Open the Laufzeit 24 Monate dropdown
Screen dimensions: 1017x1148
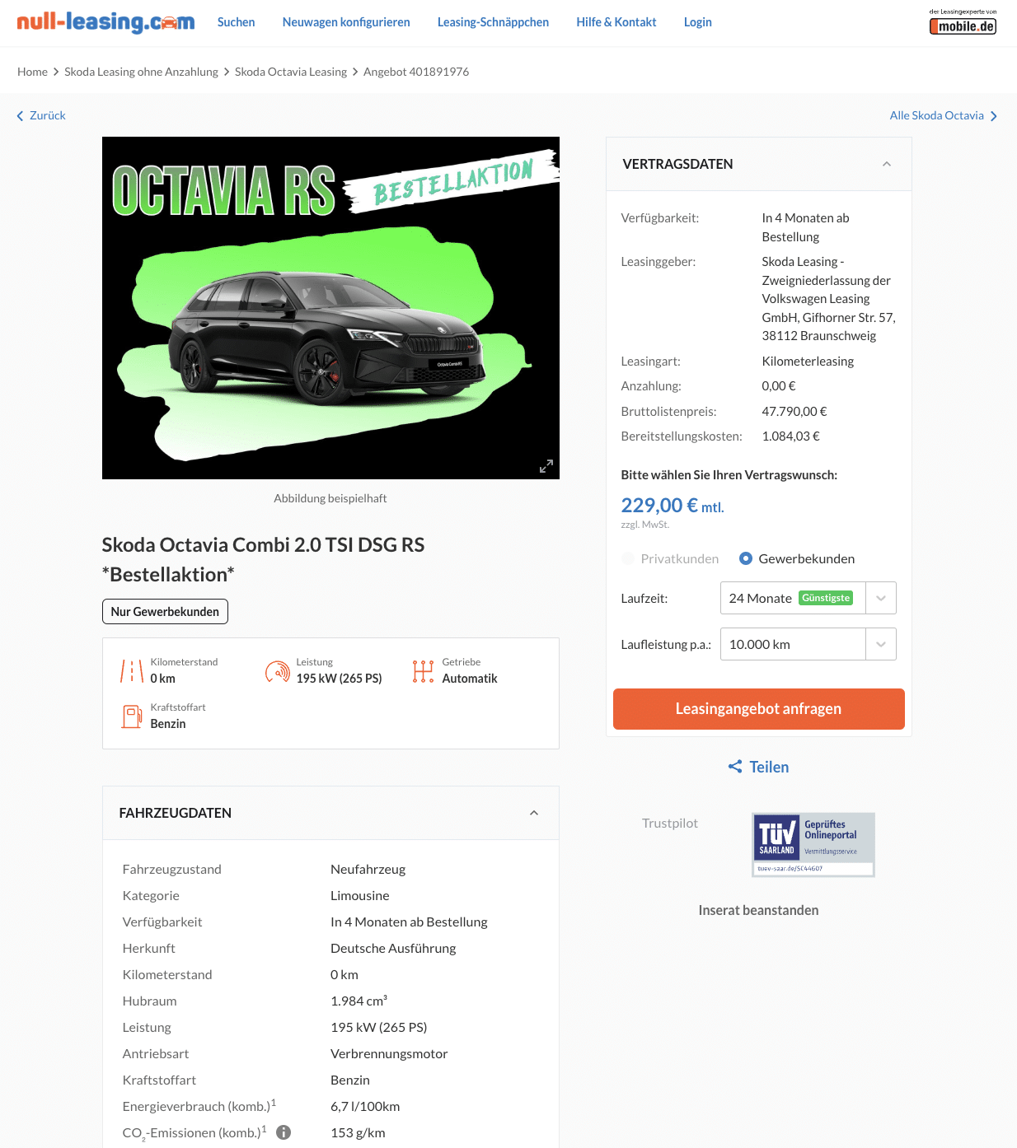(x=808, y=598)
